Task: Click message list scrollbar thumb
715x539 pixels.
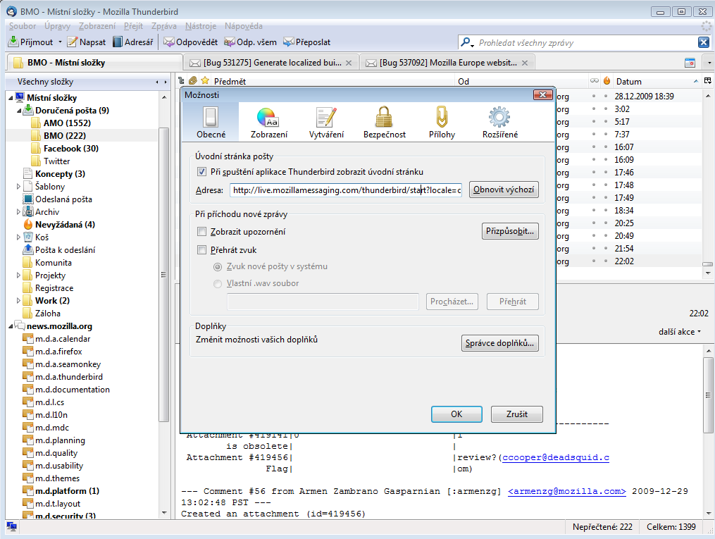Action: click(708, 264)
